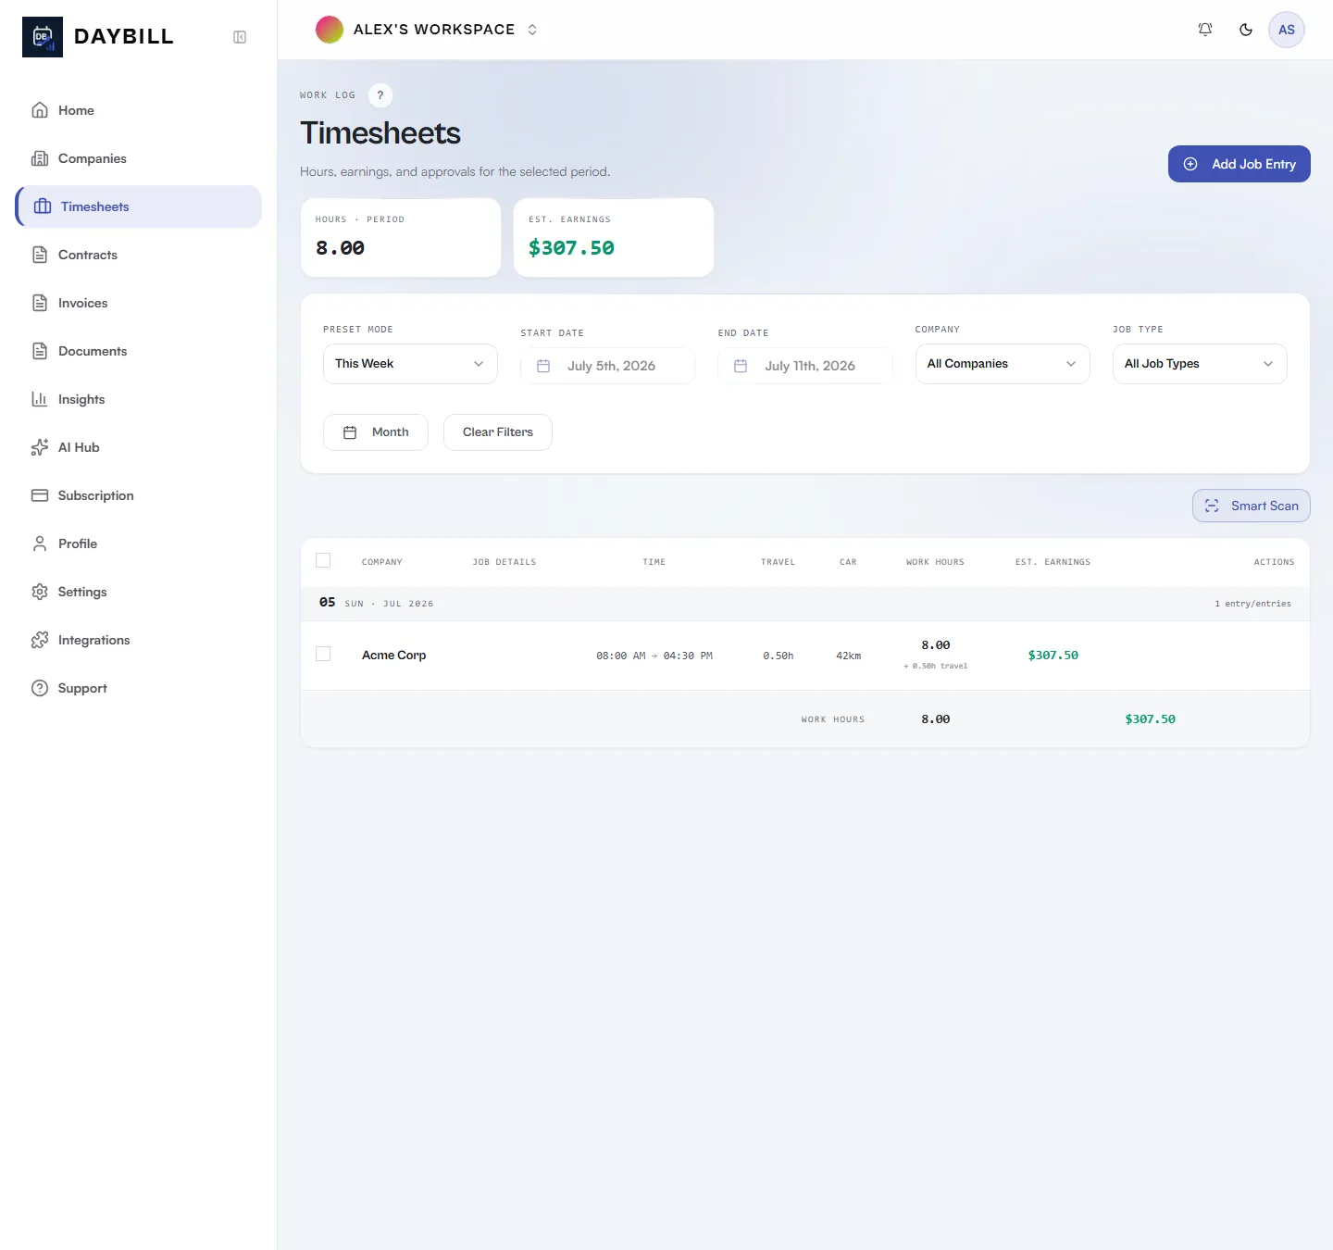Screen dimensions: 1333x1250
Task: Click the Est. Earnings $307.50 summary card
Action: 614,237
